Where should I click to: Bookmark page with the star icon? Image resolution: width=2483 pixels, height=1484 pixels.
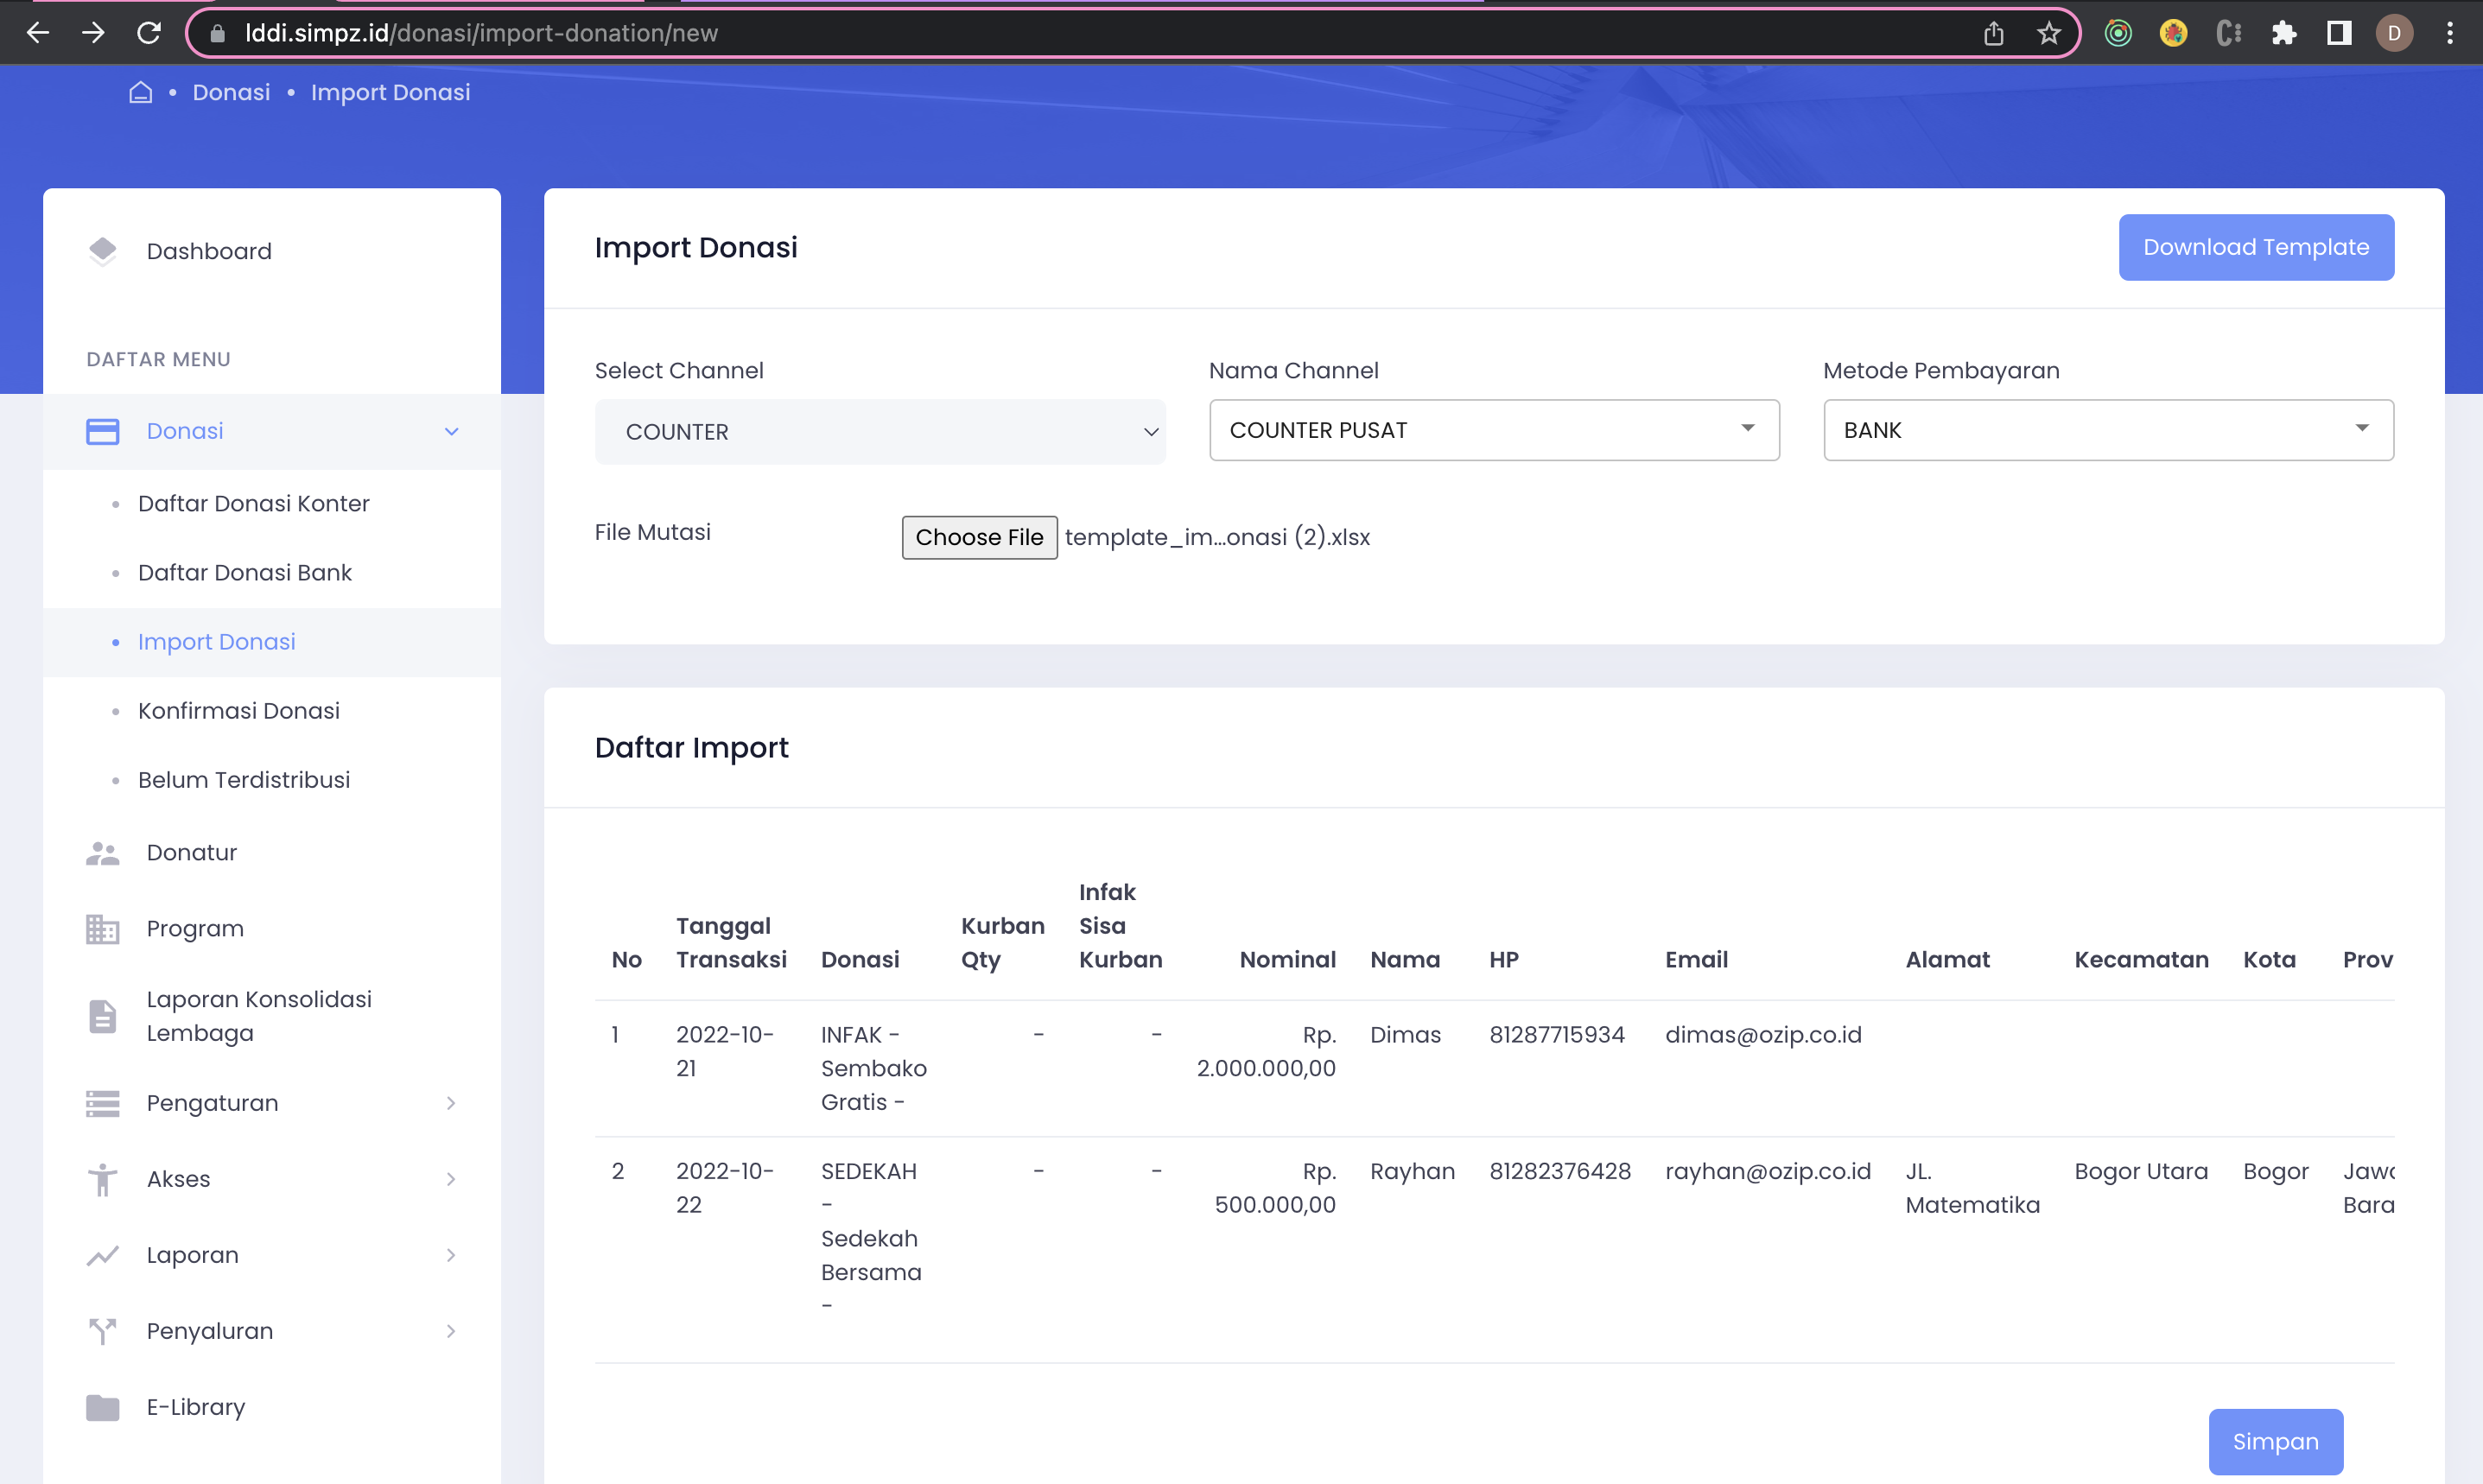click(x=2049, y=33)
